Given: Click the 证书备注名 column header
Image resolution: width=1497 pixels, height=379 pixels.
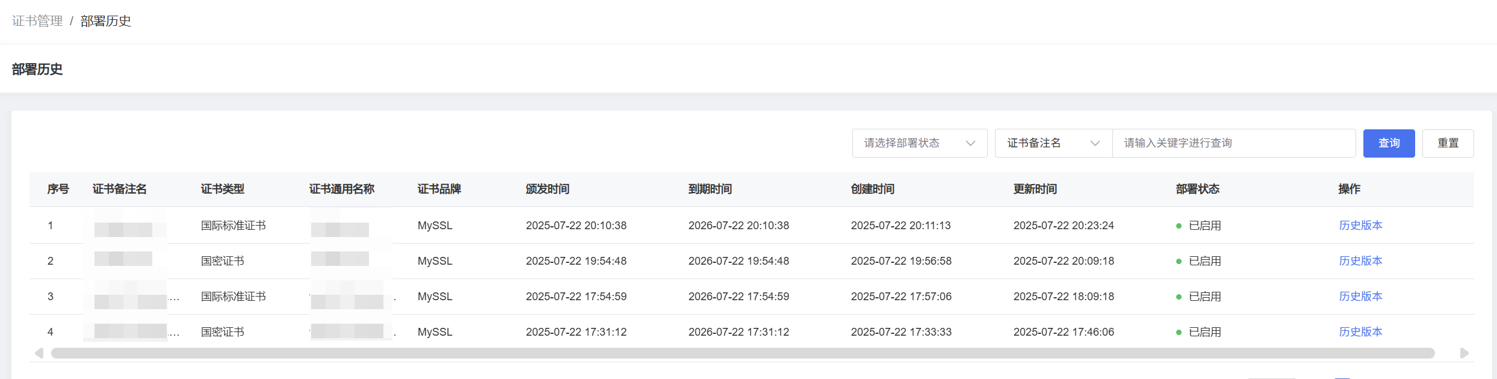Looking at the screenshot, I should 120,189.
